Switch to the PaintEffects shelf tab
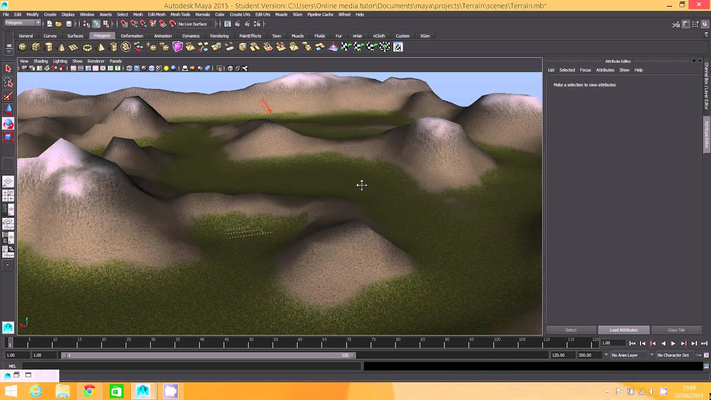Image resolution: width=711 pixels, height=400 pixels. click(250, 36)
